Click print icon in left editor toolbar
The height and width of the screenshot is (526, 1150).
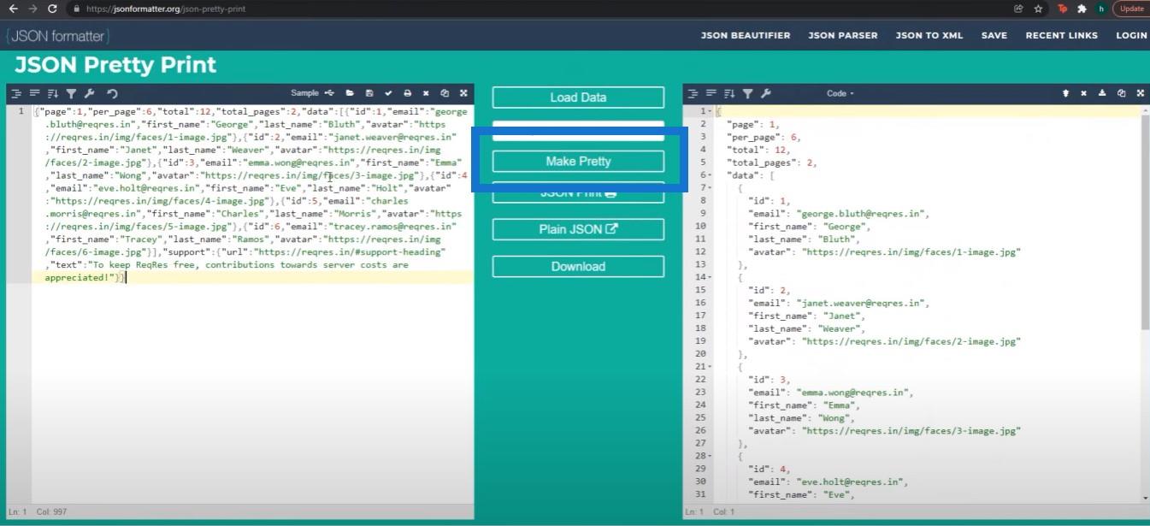coord(407,93)
